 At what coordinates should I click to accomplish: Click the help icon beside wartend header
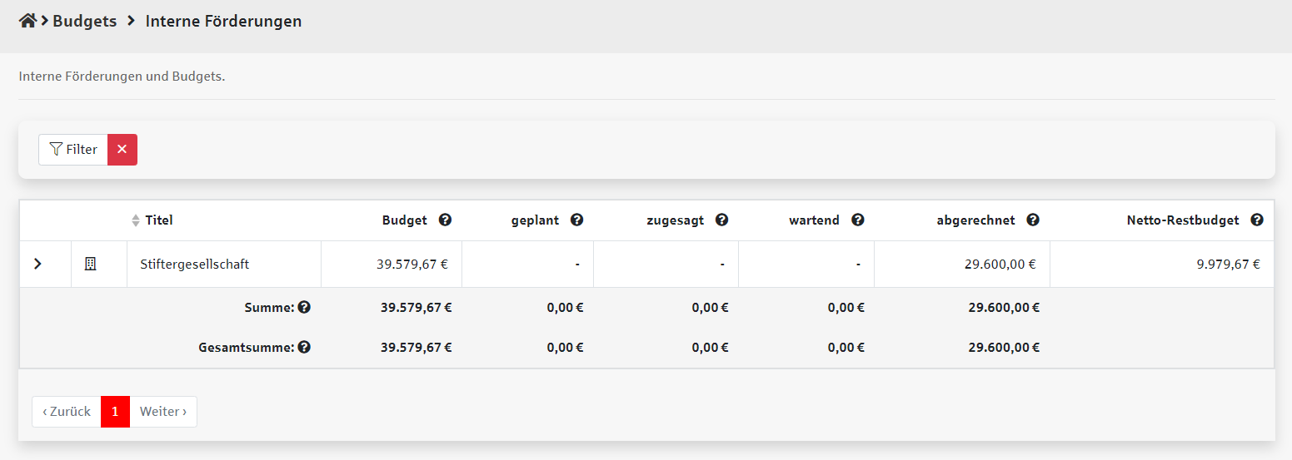point(857,220)
